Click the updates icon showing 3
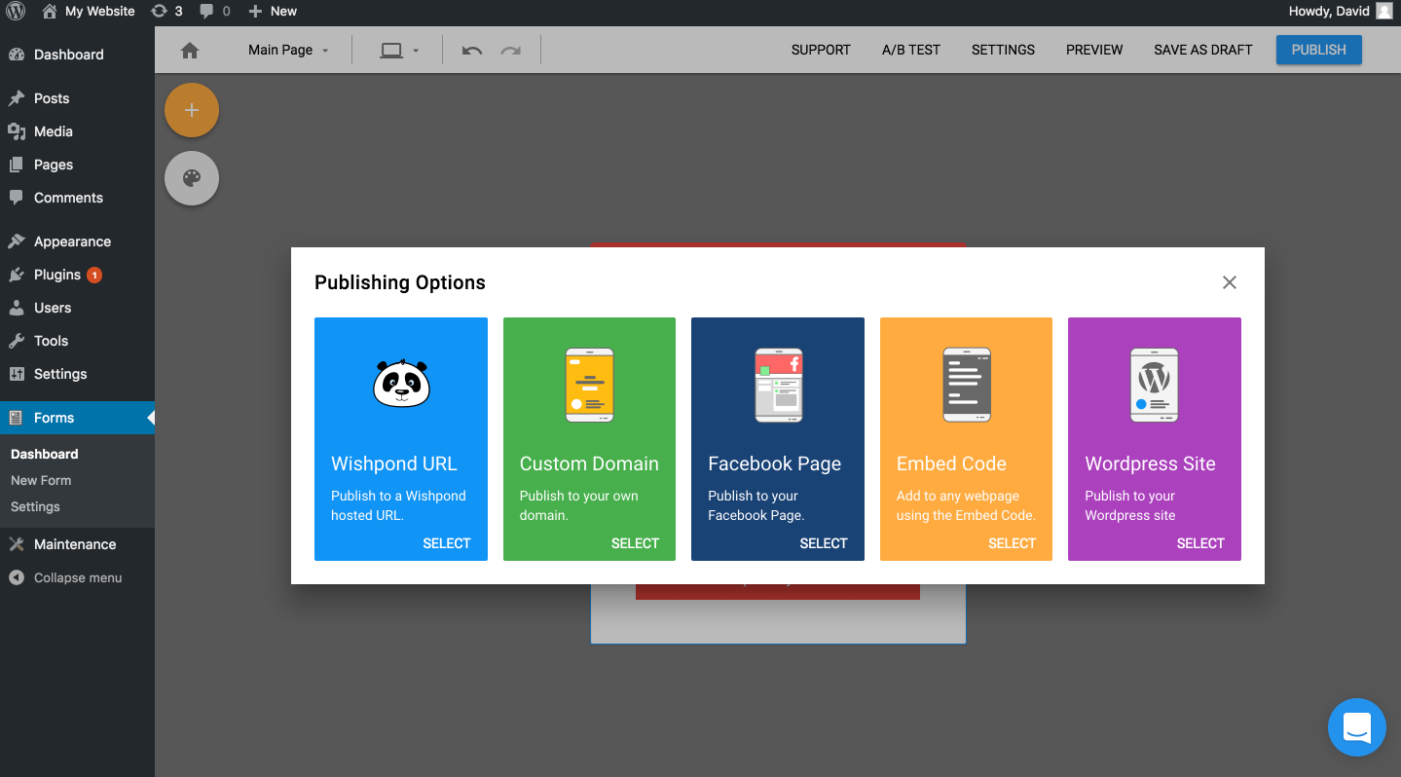Image resolution: width=1401 pixels, height=777 pixels. click(x=166, y=12)
